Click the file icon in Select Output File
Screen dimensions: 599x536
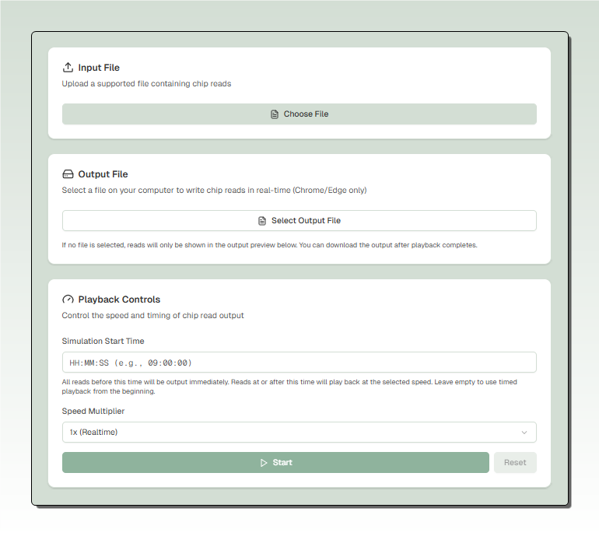pyautogui.click(x=262, y=221)
